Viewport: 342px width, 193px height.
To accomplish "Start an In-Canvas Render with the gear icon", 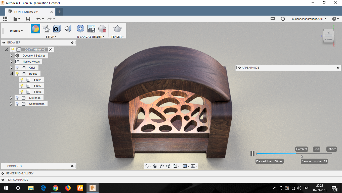I will (80, 29).
